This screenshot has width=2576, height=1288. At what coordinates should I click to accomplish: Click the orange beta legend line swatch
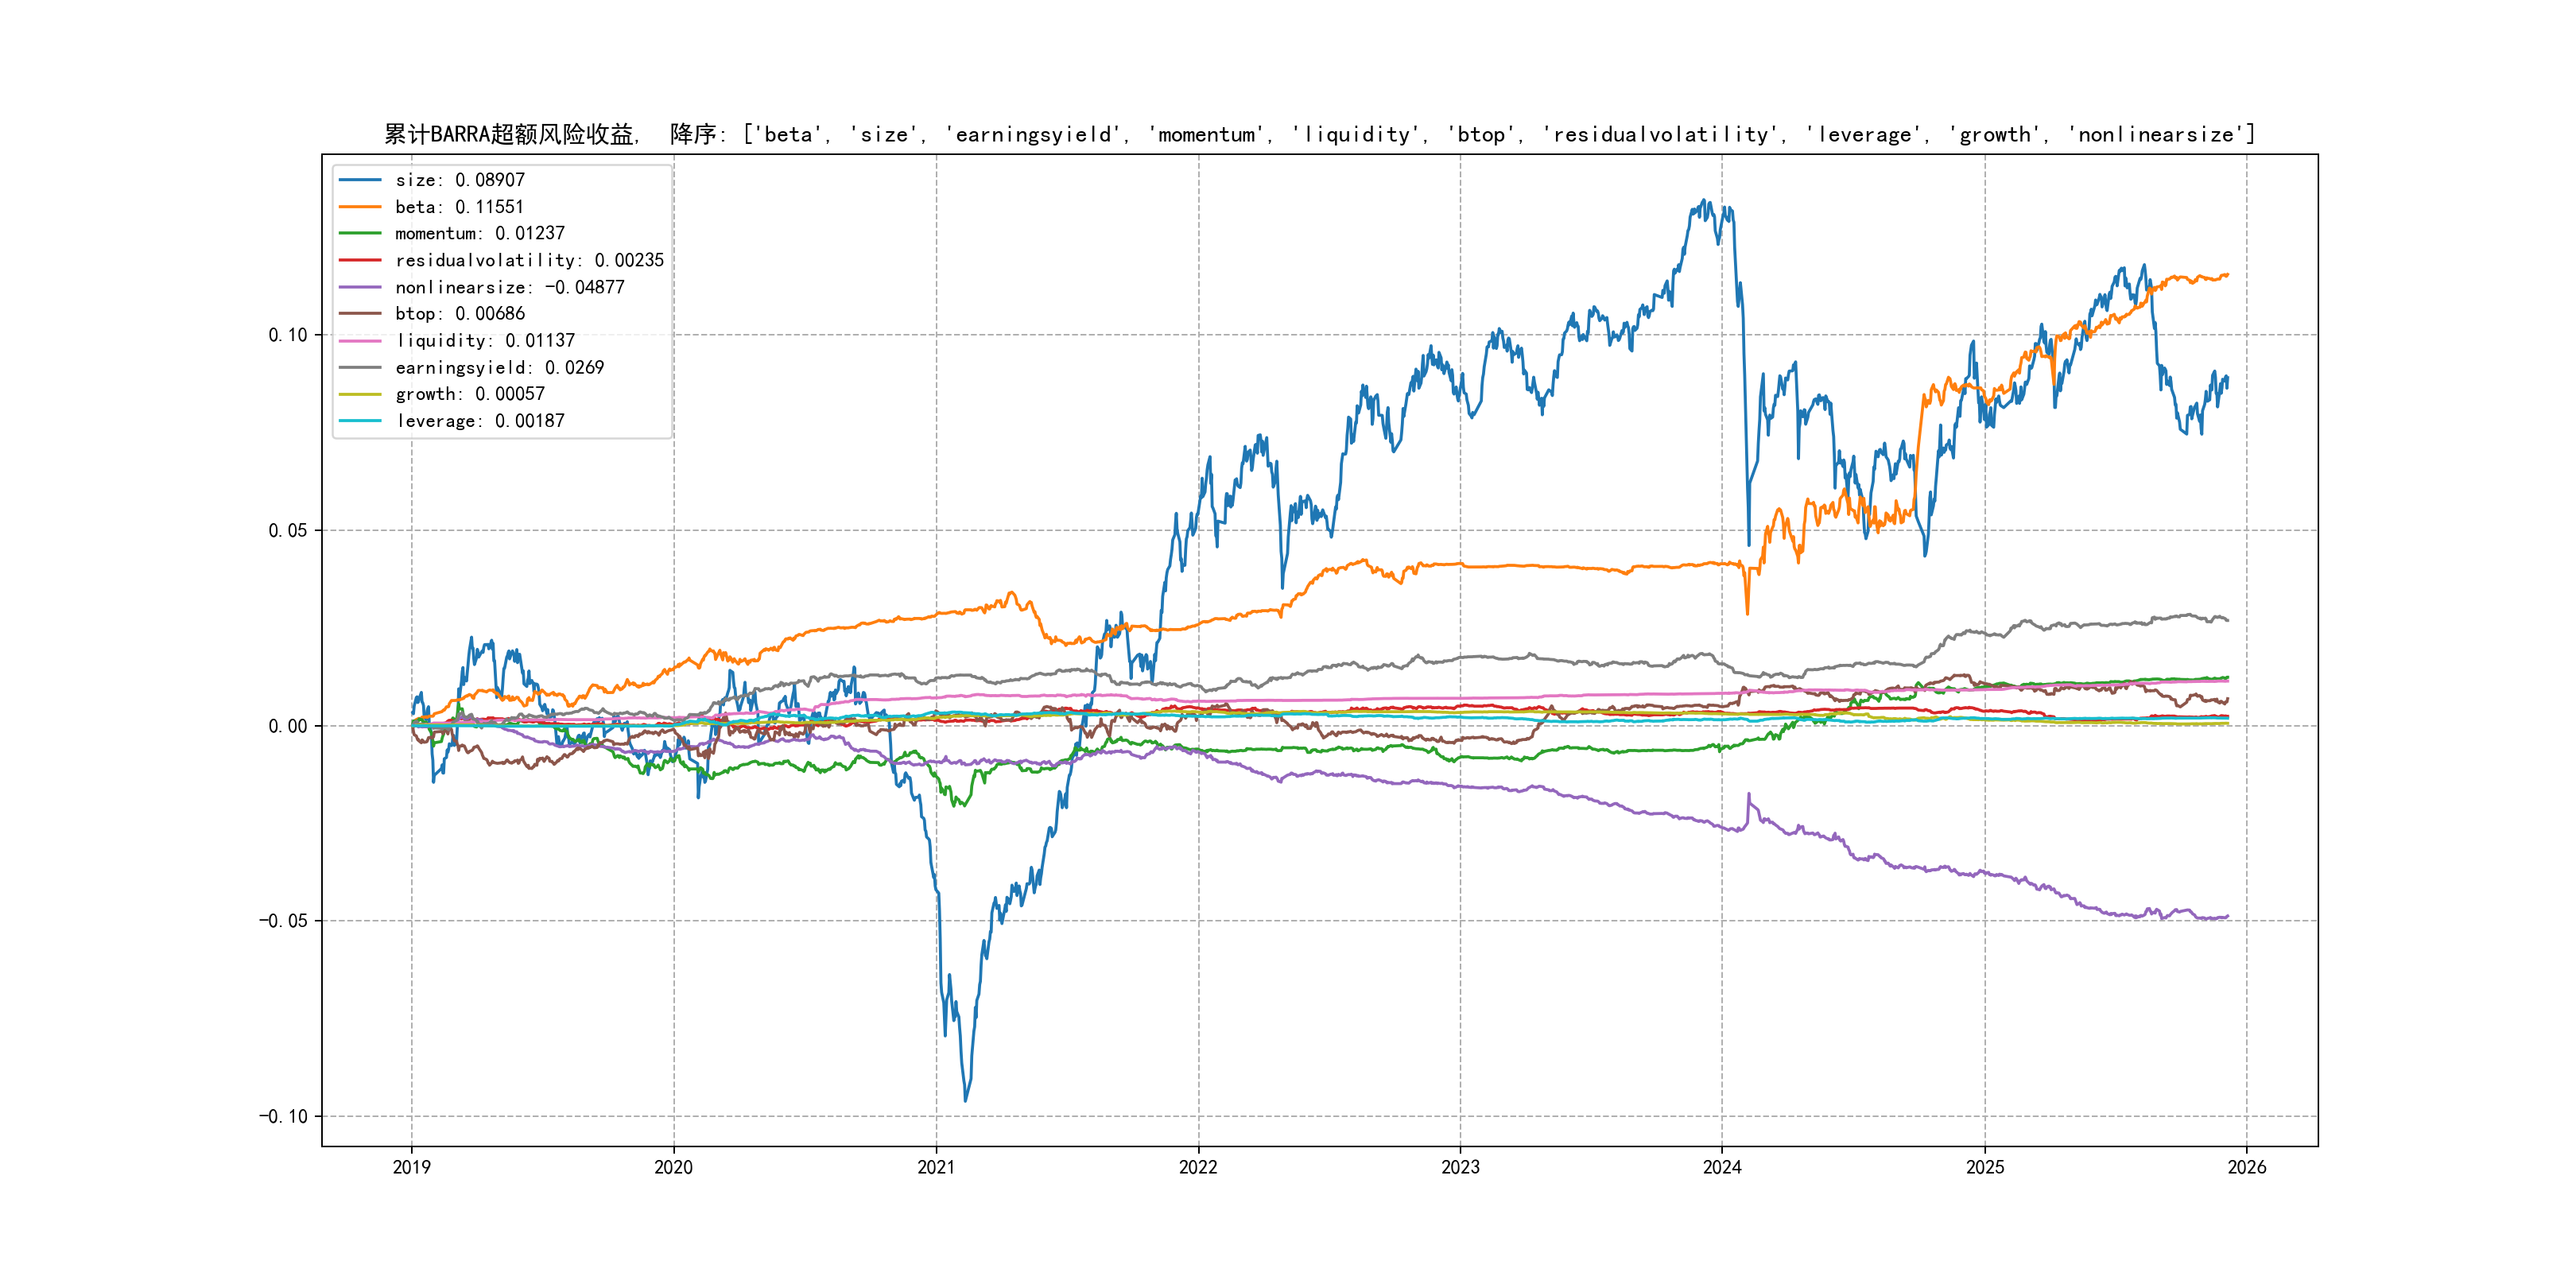360,207
